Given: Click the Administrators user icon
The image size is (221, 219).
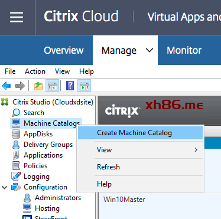Looking at the screenshot, I should (27, 198).
